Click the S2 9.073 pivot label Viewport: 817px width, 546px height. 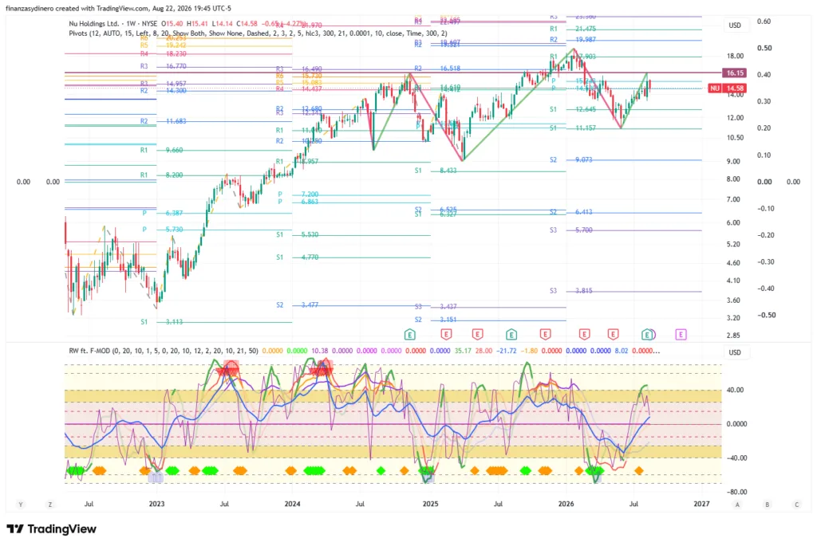(x=571, y=159)
